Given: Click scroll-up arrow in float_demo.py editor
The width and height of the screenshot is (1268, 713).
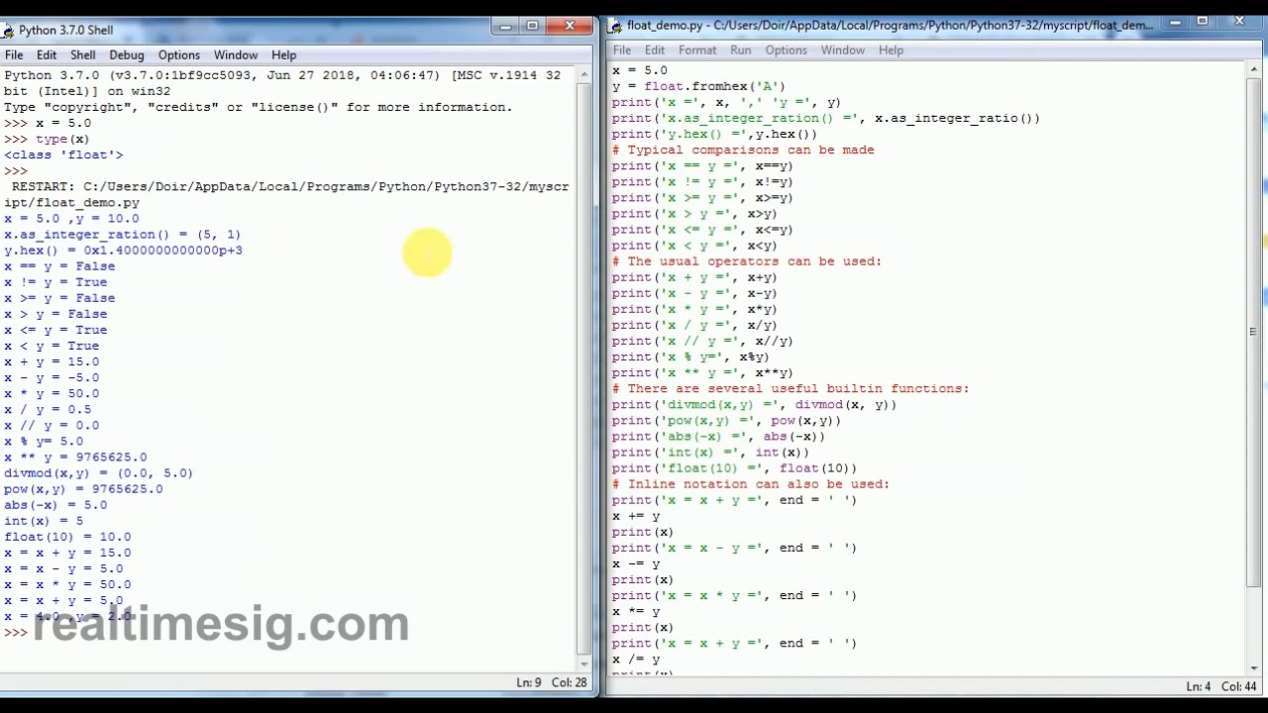Looking at the screenshot, I should coord(1254,70).
